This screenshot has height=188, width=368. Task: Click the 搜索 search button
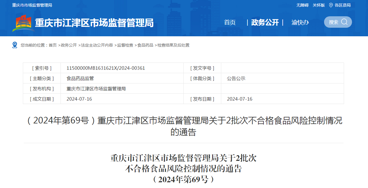pos(338,22)
